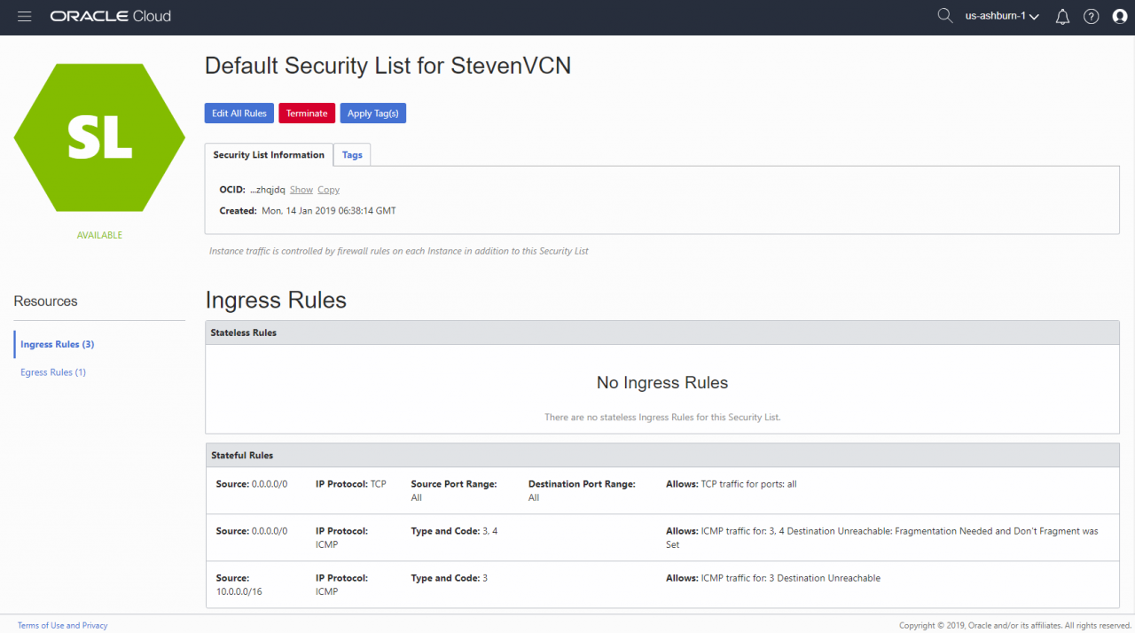The width and height of the screenshot is (1135, 633).
Task: Click the green SL hexagon icon
Action: [99, 137]
